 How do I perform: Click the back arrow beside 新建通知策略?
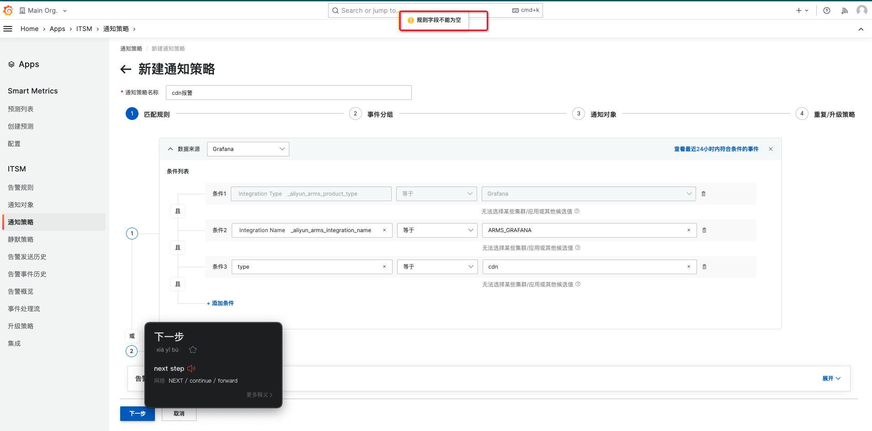click(x=126, y=69)
